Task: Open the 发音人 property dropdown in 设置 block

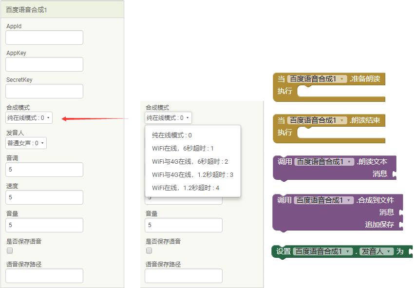Action: point(377,251)
